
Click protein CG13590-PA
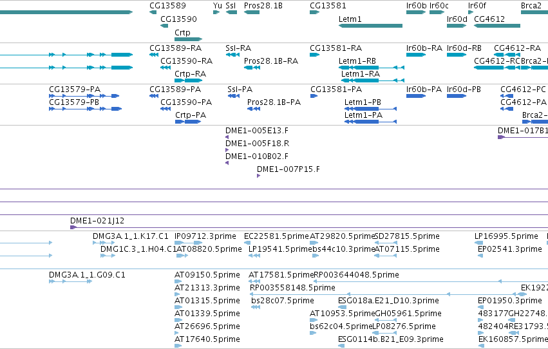pyautogui.click(x=186, y=102)
